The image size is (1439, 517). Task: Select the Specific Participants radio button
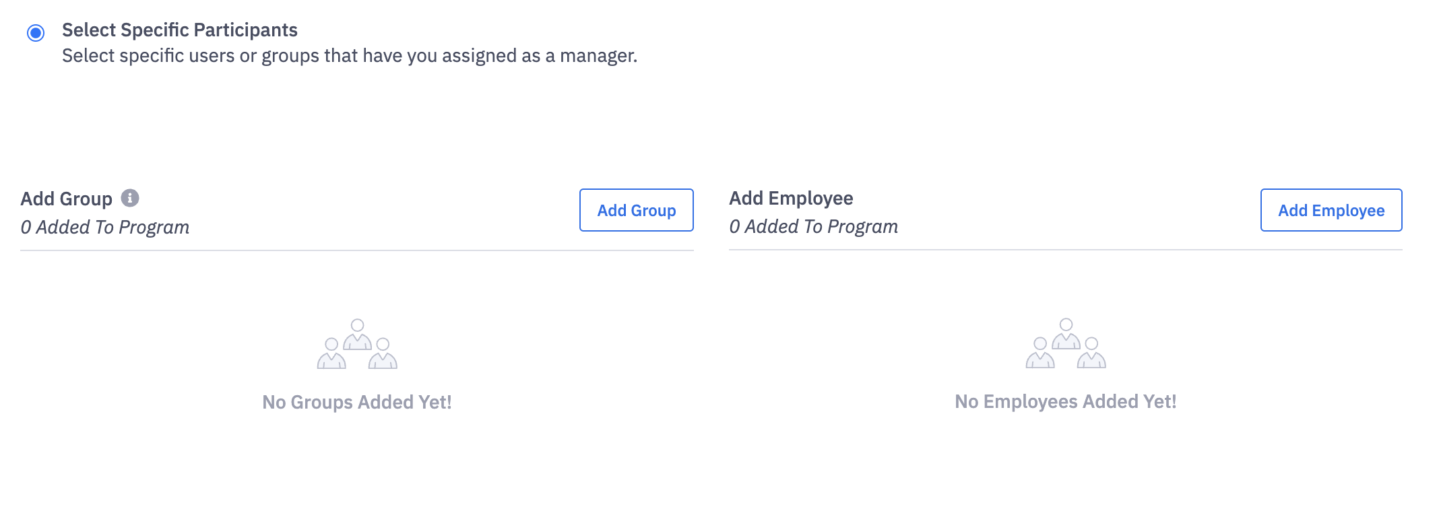click(36, 32)
